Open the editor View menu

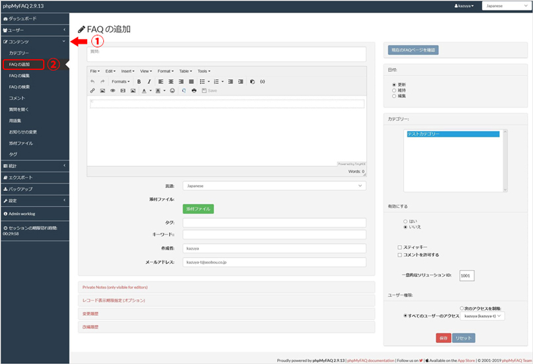coord(146,71)
